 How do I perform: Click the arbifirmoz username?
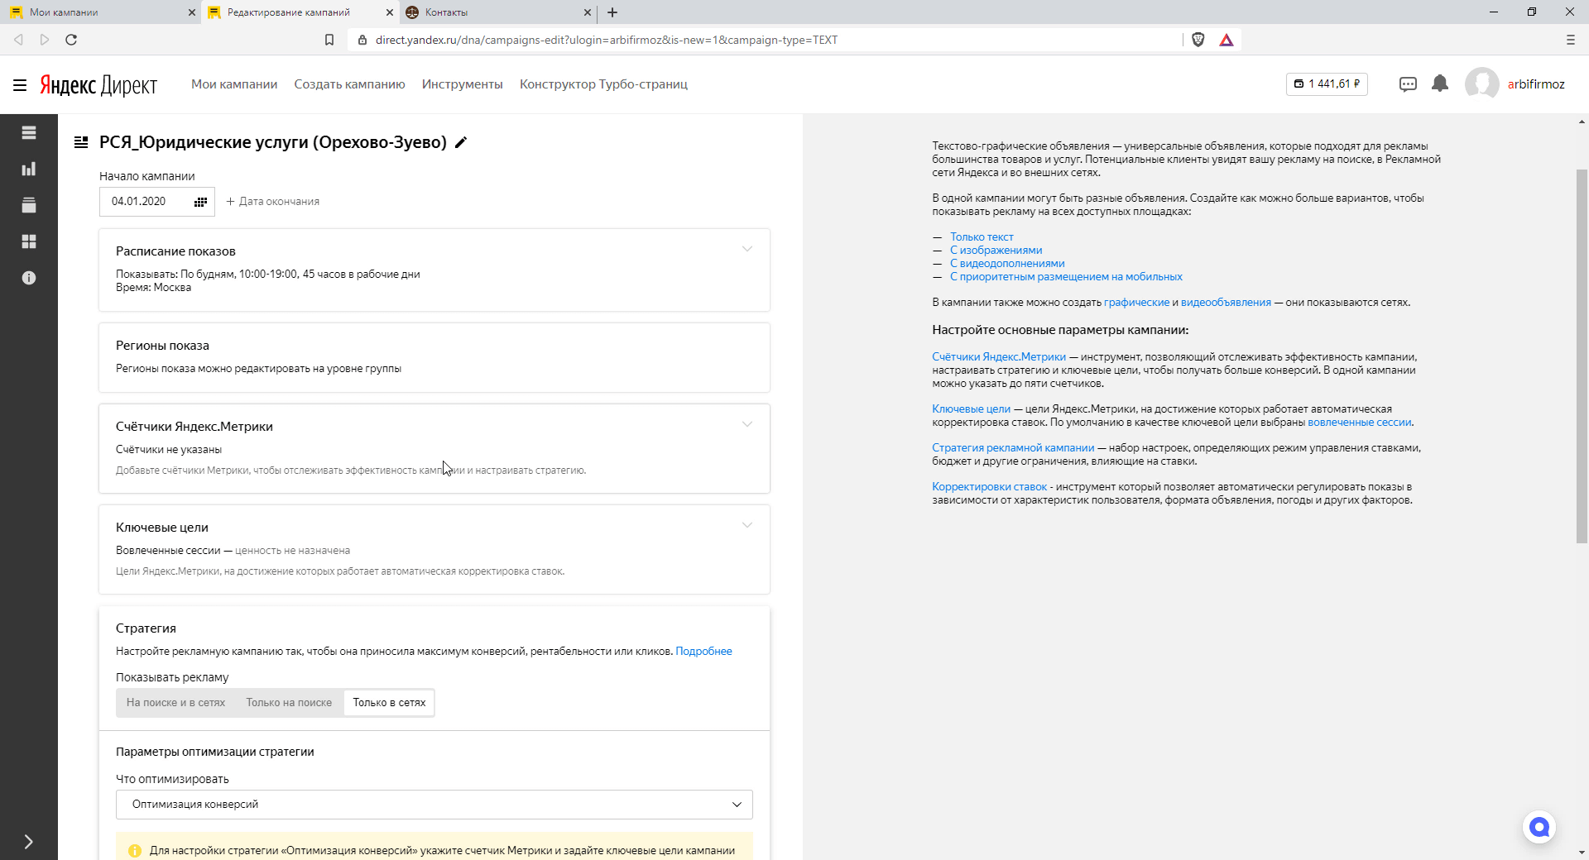1536,84
